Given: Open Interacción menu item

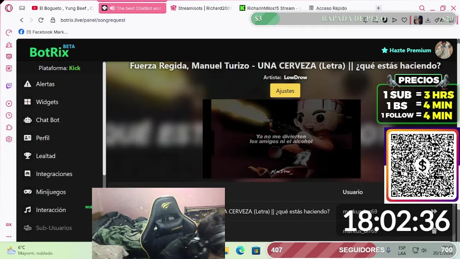Looking at the screenshot, I should tap(51, 210).
